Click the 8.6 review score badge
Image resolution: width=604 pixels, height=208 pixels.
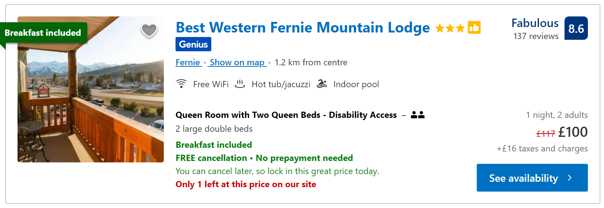click(576, 28)
